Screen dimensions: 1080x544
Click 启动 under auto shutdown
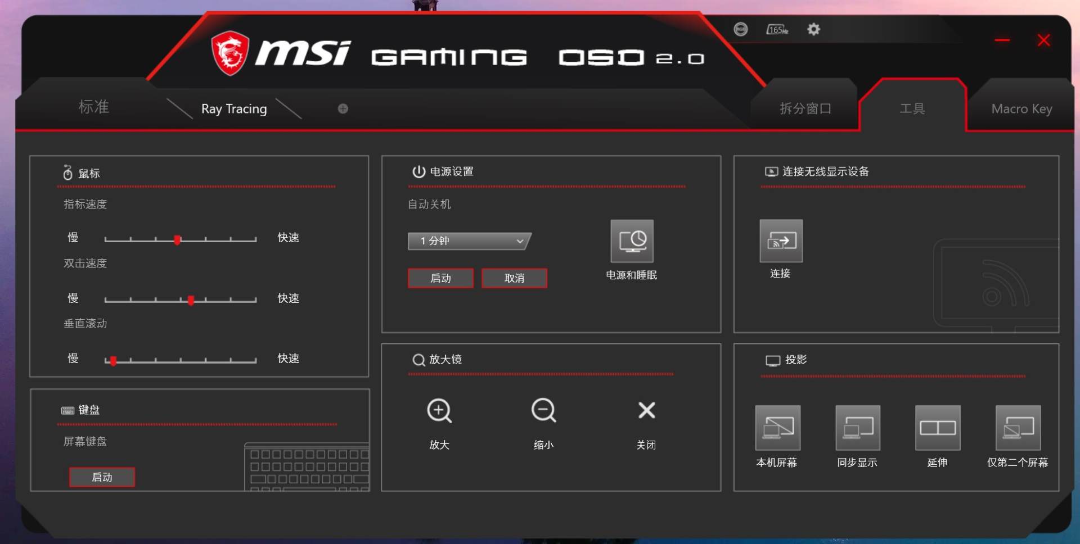[440, 278]
